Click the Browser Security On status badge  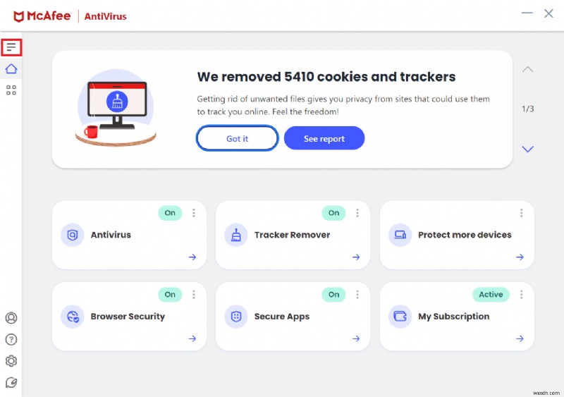pos(170,295)
